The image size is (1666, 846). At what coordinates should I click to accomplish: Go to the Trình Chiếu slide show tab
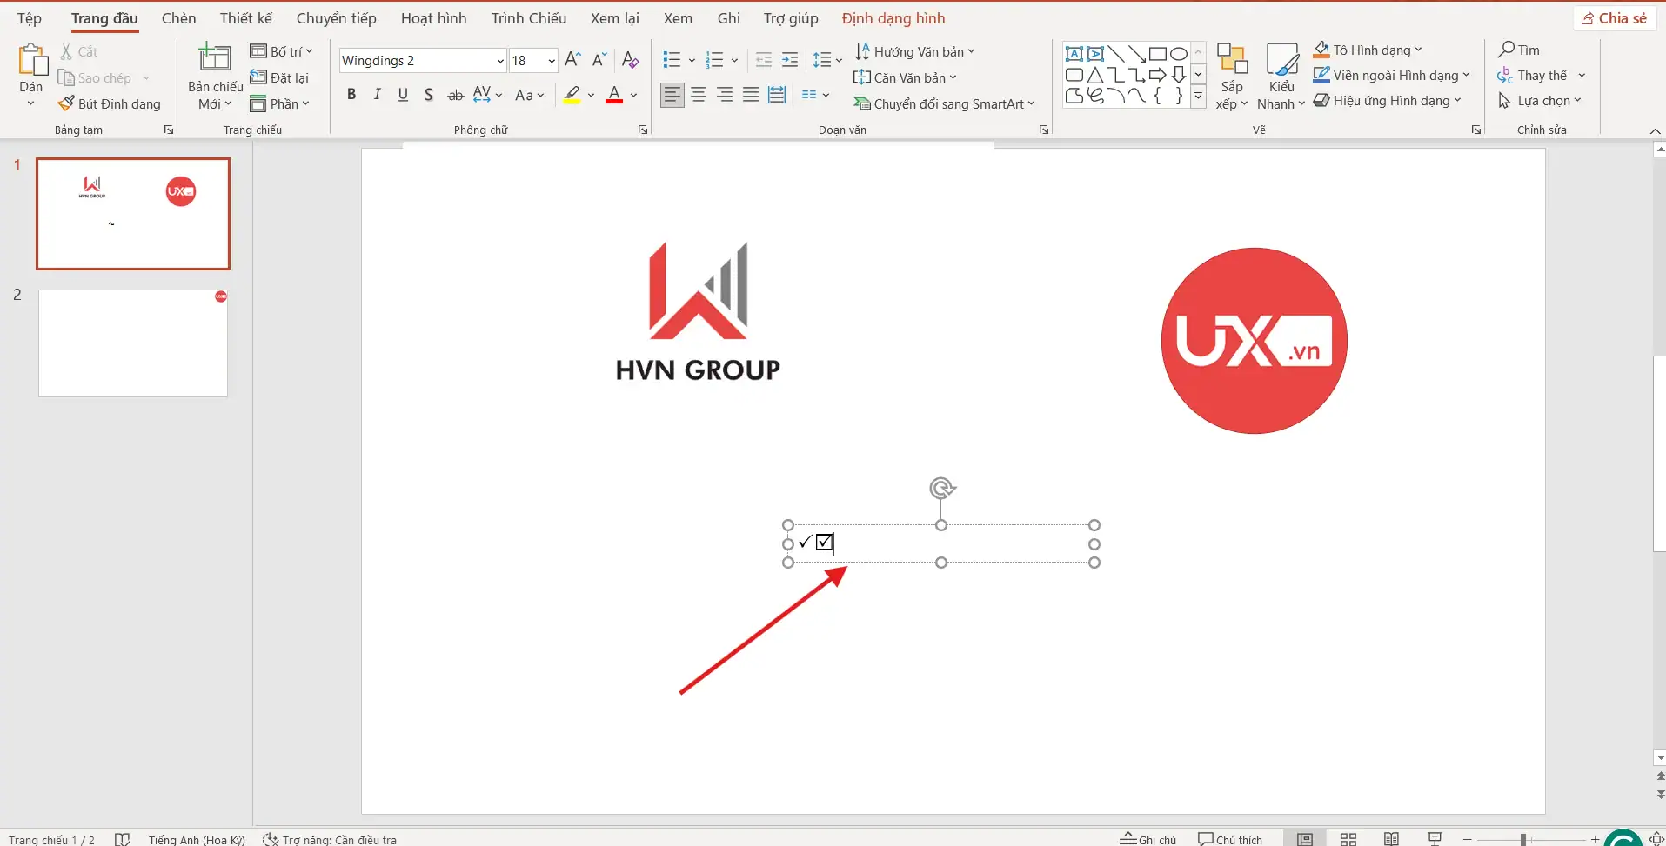point(528,18)
